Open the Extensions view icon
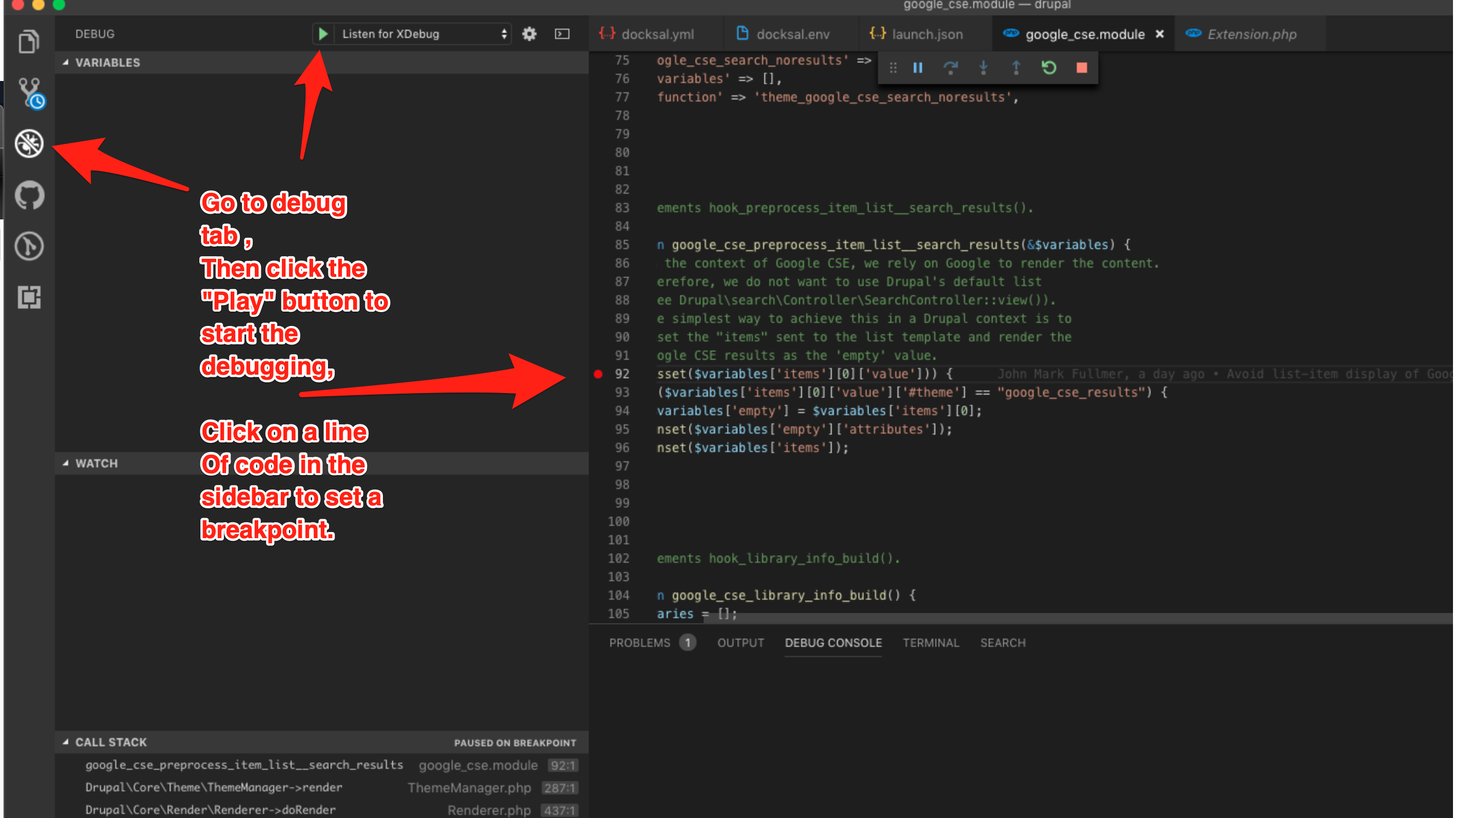 click(x=29, y=297)
